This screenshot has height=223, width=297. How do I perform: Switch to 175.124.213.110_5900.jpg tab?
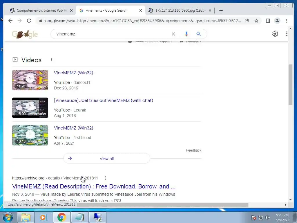tap(180, 10)
